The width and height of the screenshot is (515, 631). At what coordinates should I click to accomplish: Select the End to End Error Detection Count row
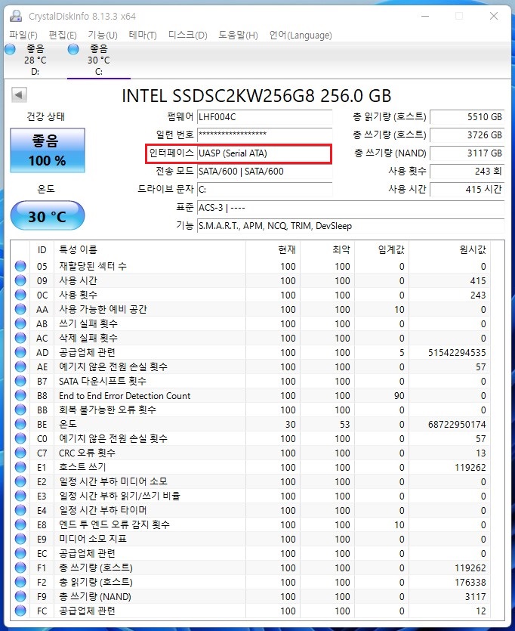pyautogui.click(x=251, y=395)
